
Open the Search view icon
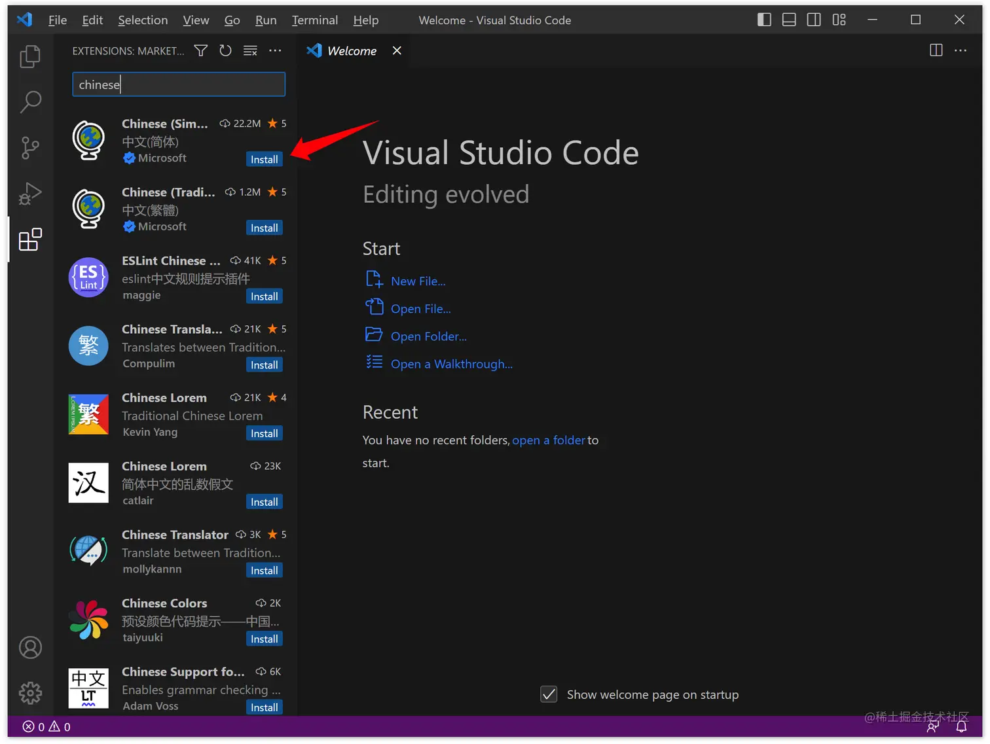click(x=30, y=101)
